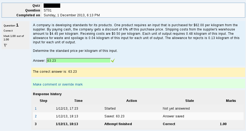Click the State column header
Viewport: 246px width, 131px height.
click(190, 101)
